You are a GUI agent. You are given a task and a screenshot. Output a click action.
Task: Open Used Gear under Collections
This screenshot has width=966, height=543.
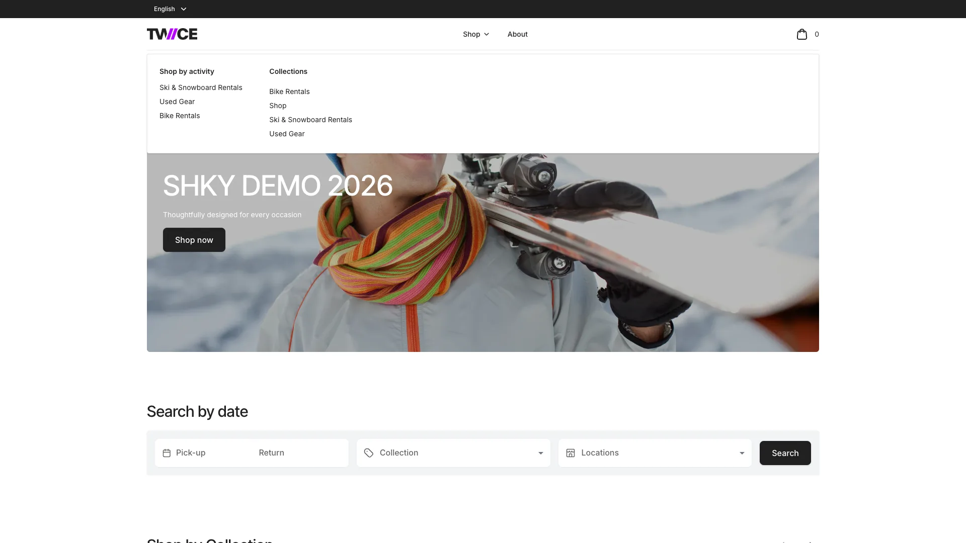287,134
